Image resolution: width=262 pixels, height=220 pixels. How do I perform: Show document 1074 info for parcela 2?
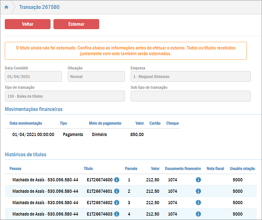pos(198,191)
